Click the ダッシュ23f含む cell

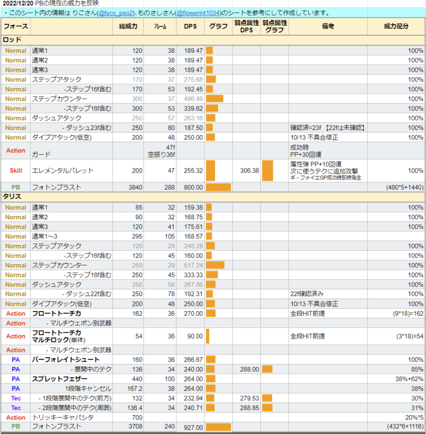click(x=72, y=128)
